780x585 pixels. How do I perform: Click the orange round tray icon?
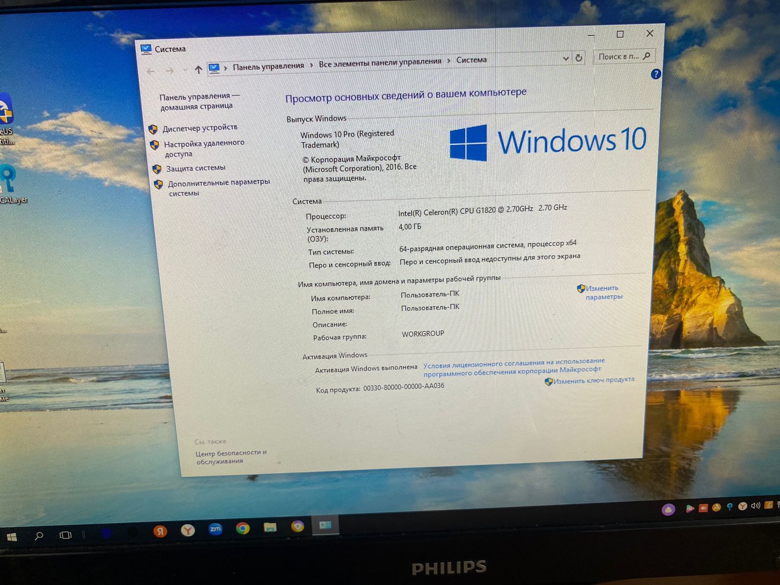tap(716, 507)
